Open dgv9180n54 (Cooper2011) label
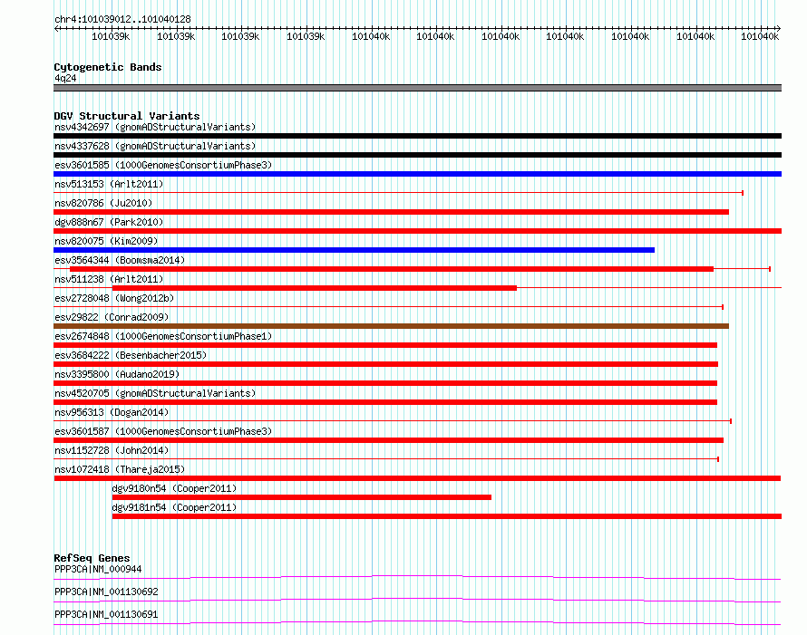This screenshot has height=635, width=807. pos(174,488)
